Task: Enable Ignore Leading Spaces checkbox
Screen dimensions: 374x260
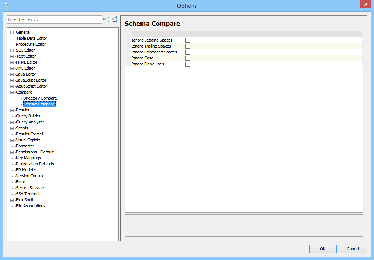Action: point(188,40)
